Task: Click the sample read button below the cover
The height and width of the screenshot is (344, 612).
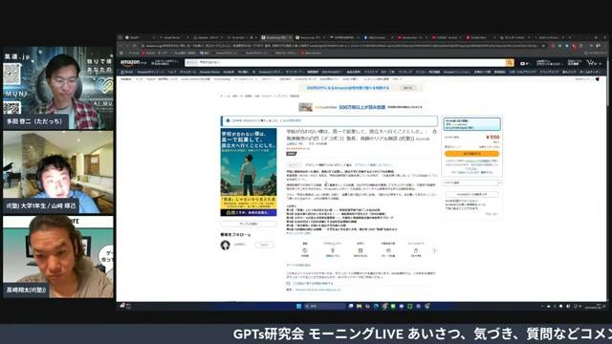Action: point(249,224)
